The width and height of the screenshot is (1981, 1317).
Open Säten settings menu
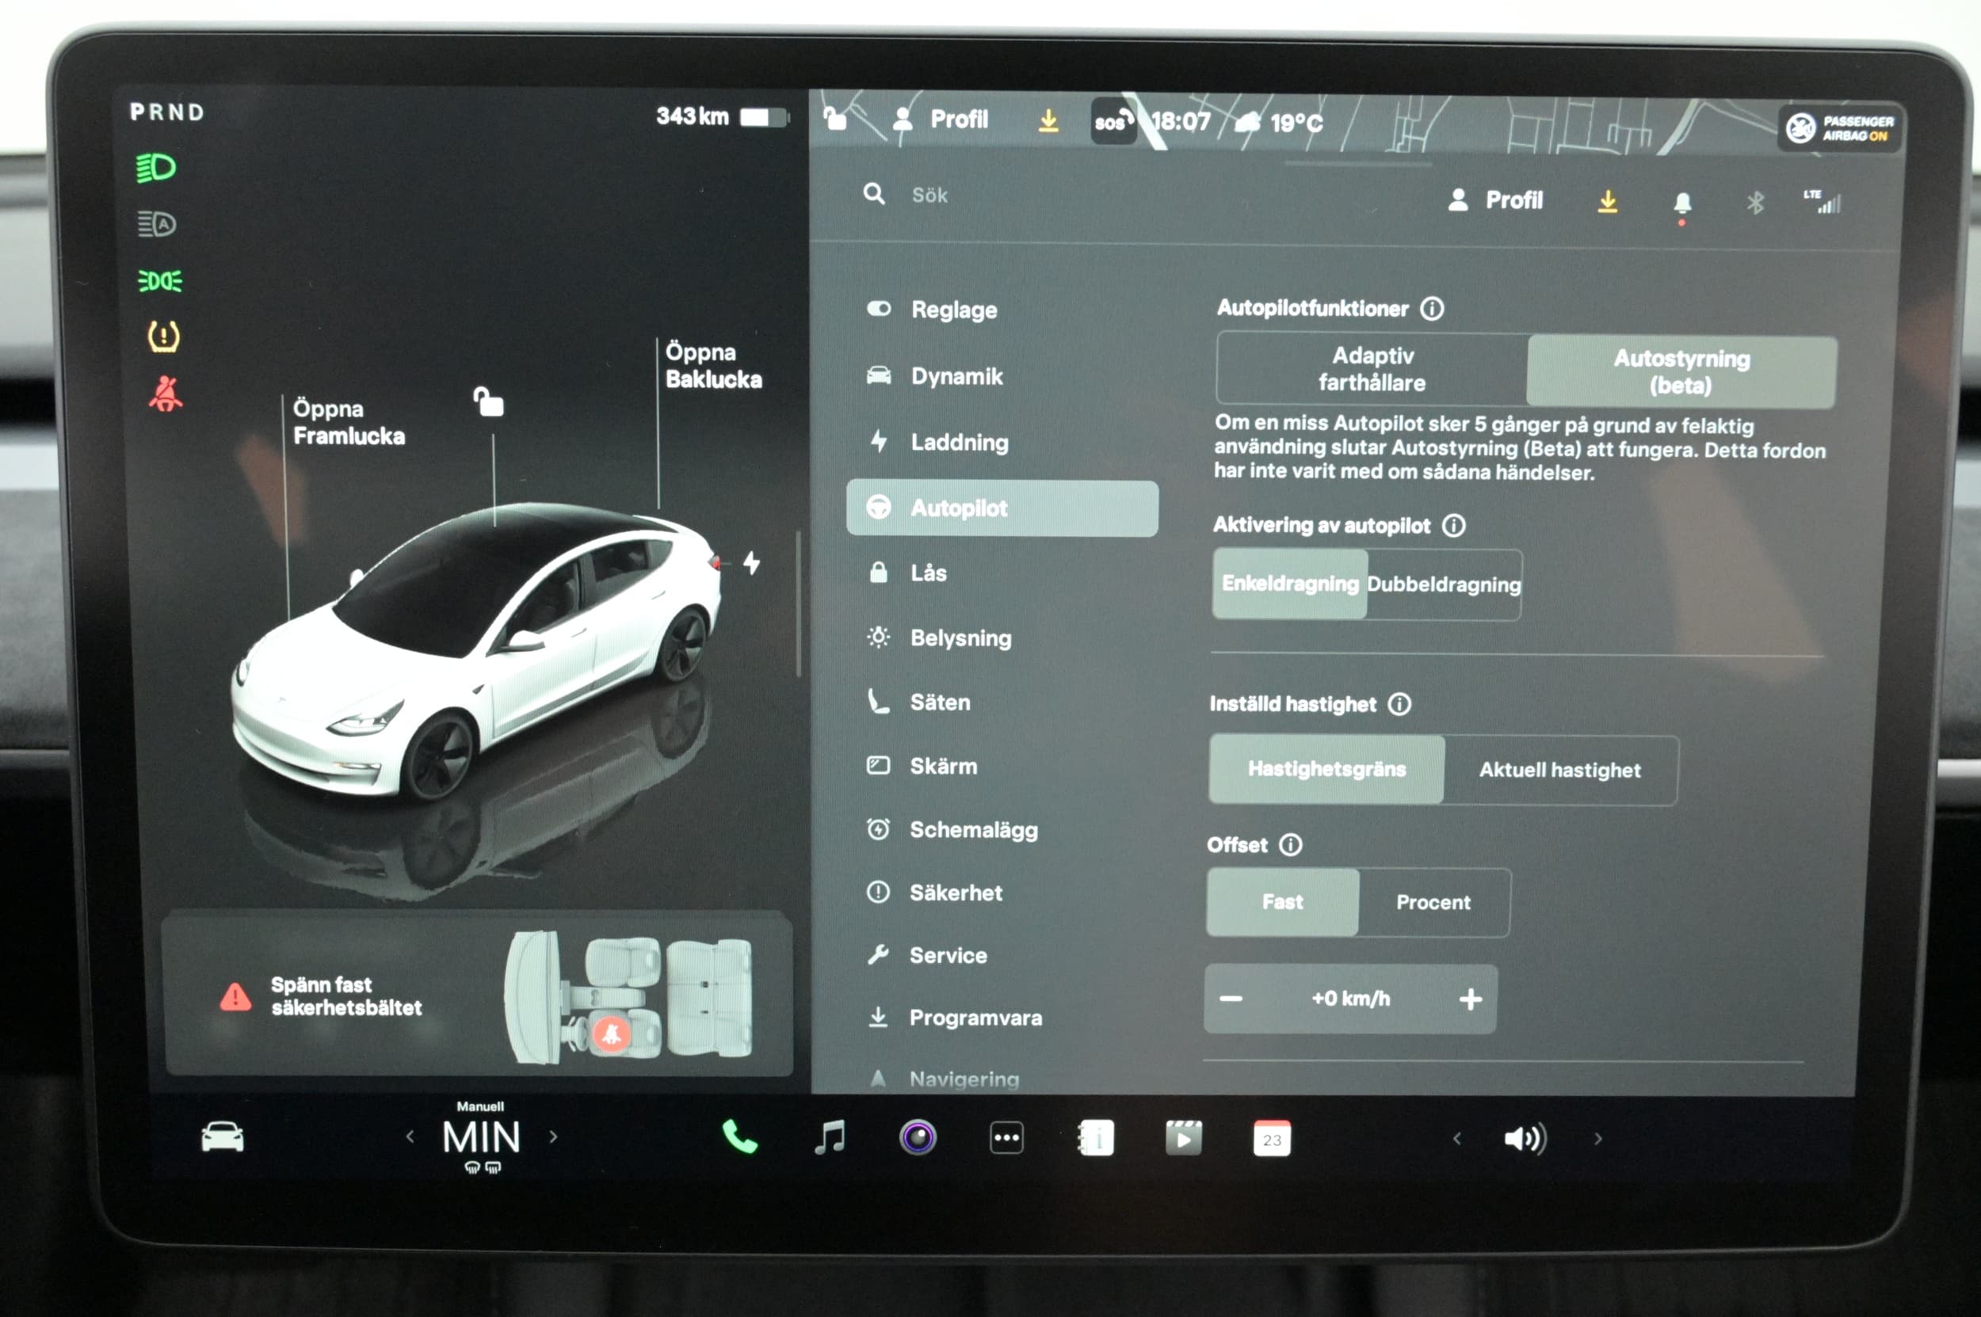click(1002, 702)
